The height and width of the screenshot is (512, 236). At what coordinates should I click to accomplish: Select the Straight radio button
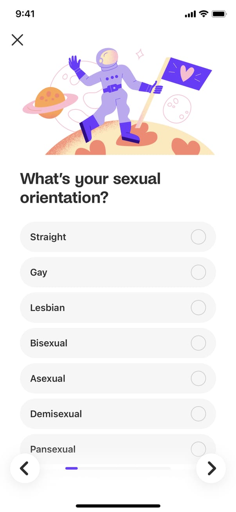(198, 237)
